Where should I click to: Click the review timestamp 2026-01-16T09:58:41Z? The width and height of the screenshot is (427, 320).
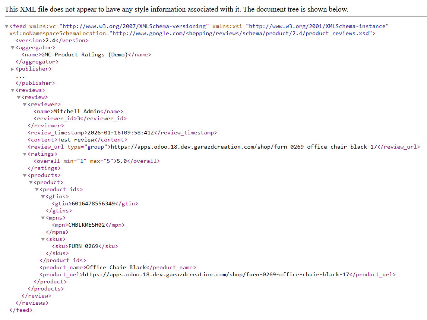click(x=121, y=133)
